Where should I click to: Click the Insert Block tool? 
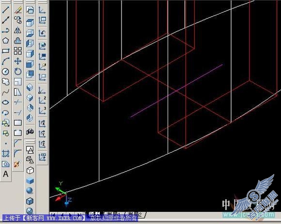5,123
